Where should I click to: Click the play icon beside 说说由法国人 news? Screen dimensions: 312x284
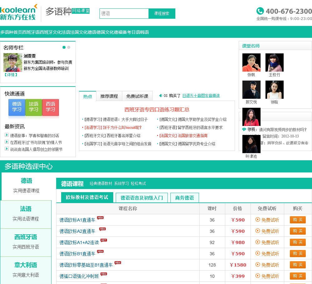7,149
